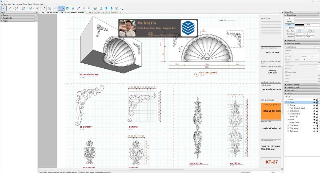Activate the Linear Dimension tool
The image size is (320, 173).
click(x=60, y=8)
